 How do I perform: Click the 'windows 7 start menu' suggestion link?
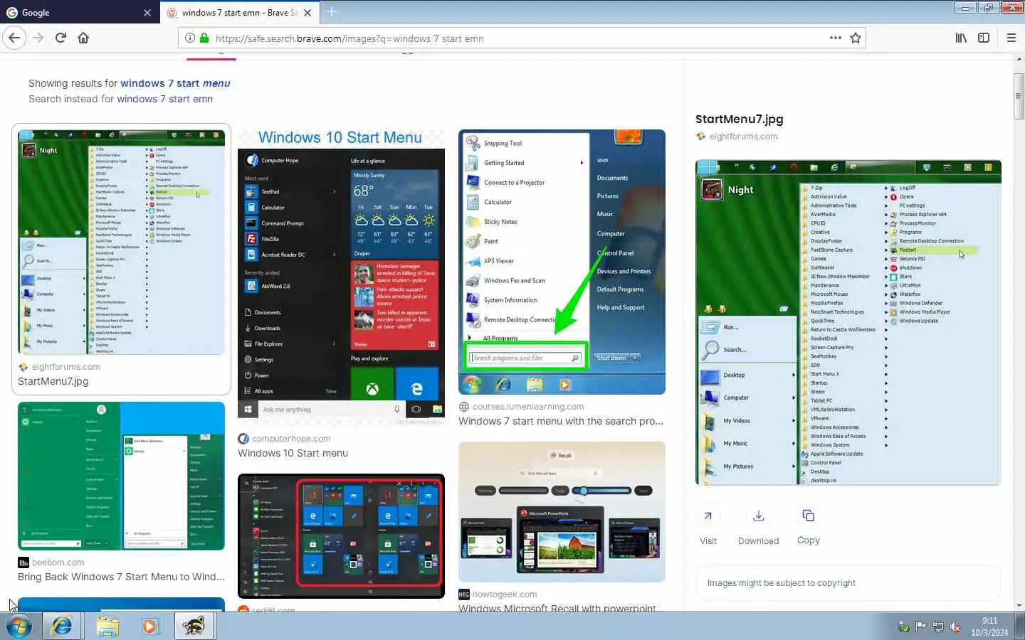(175, 83)
